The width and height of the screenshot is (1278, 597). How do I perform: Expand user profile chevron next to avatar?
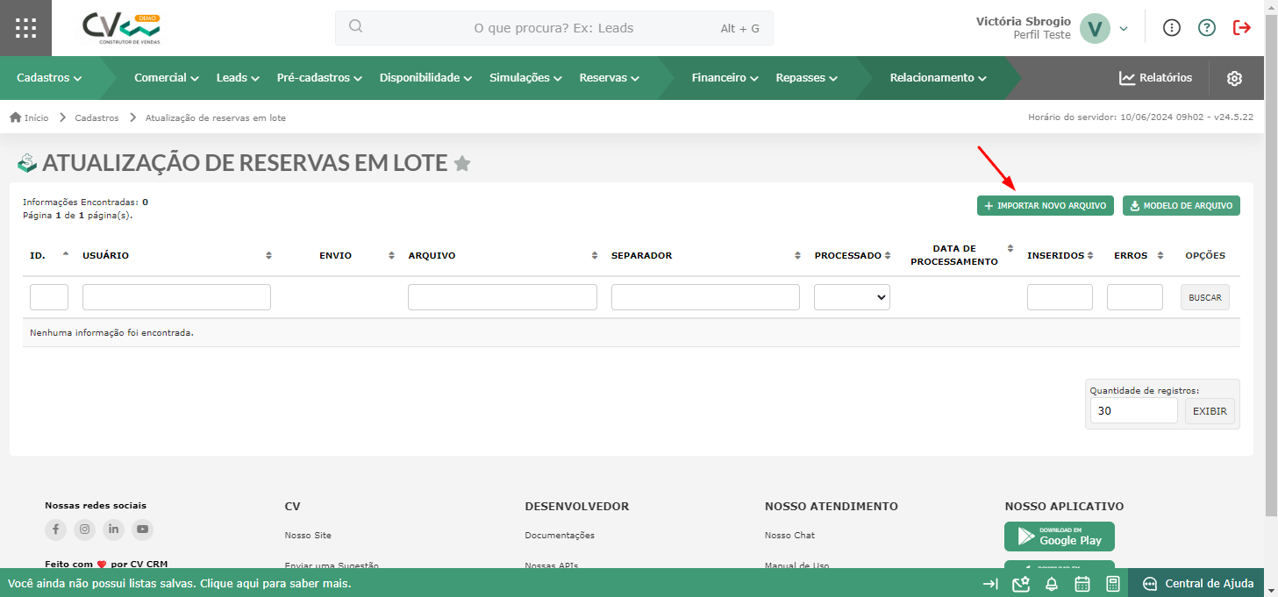coord(1124,29)
